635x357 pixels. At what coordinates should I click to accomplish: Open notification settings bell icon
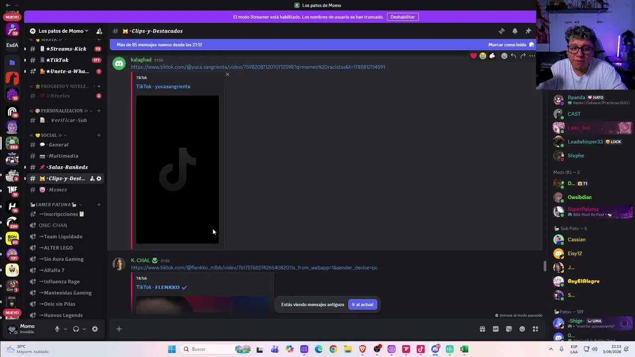tap(515, 31)
